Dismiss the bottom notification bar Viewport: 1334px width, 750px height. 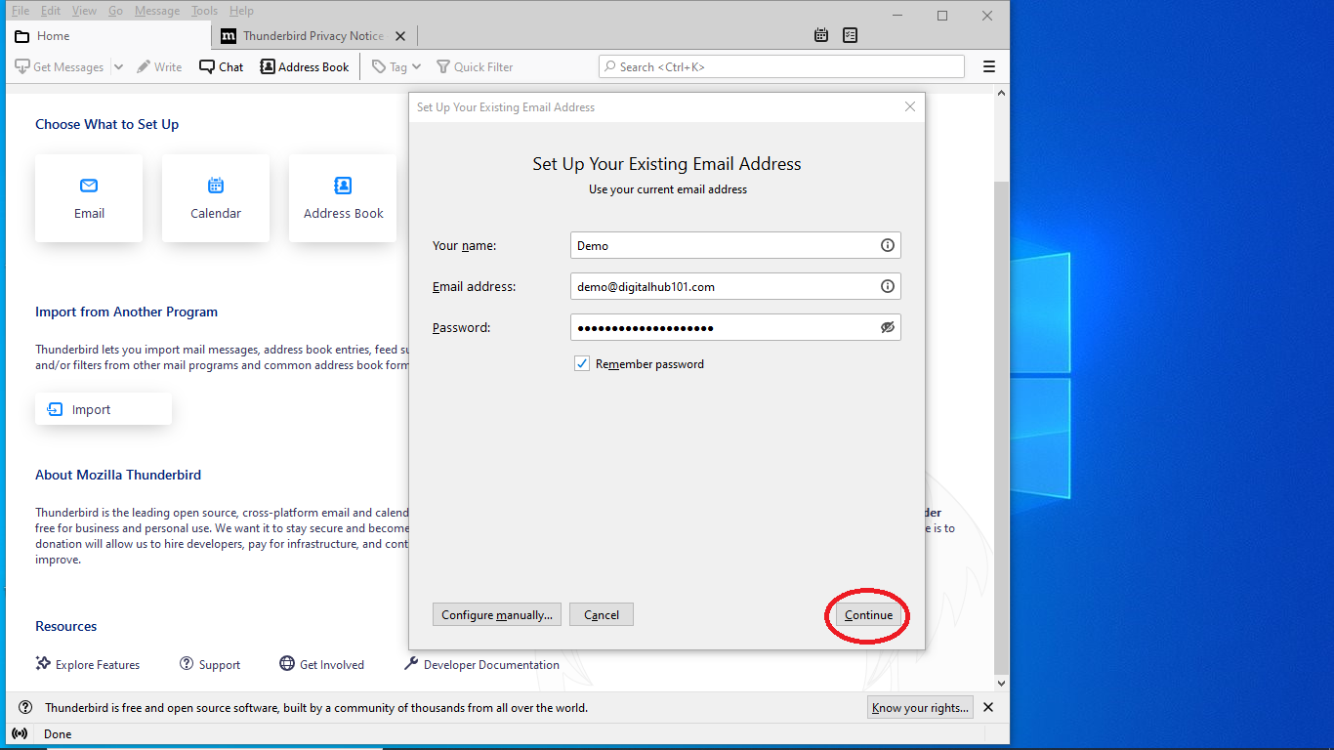988,707
